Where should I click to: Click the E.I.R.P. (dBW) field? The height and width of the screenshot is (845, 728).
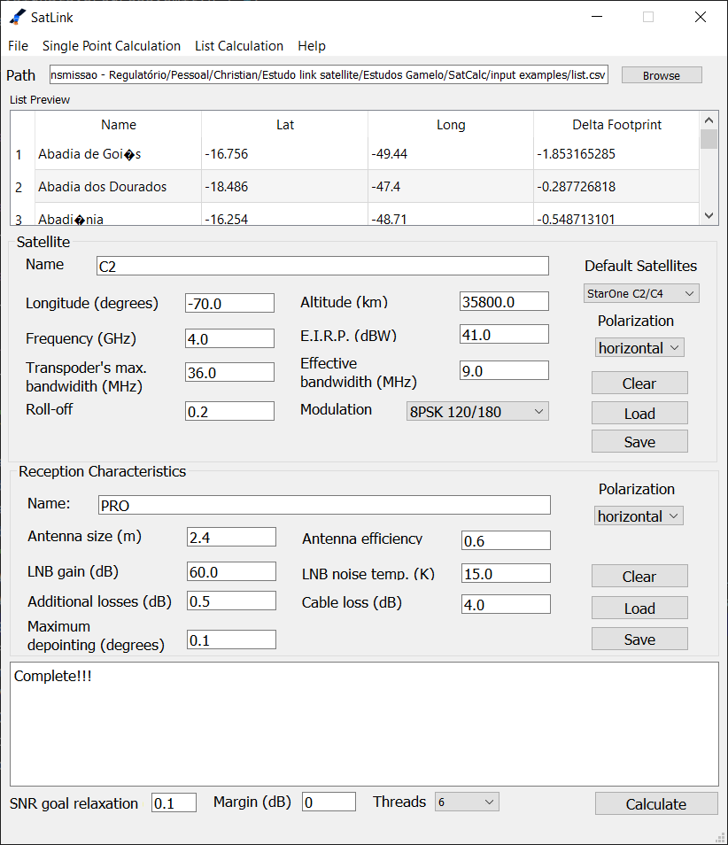[x=504, y=335]
